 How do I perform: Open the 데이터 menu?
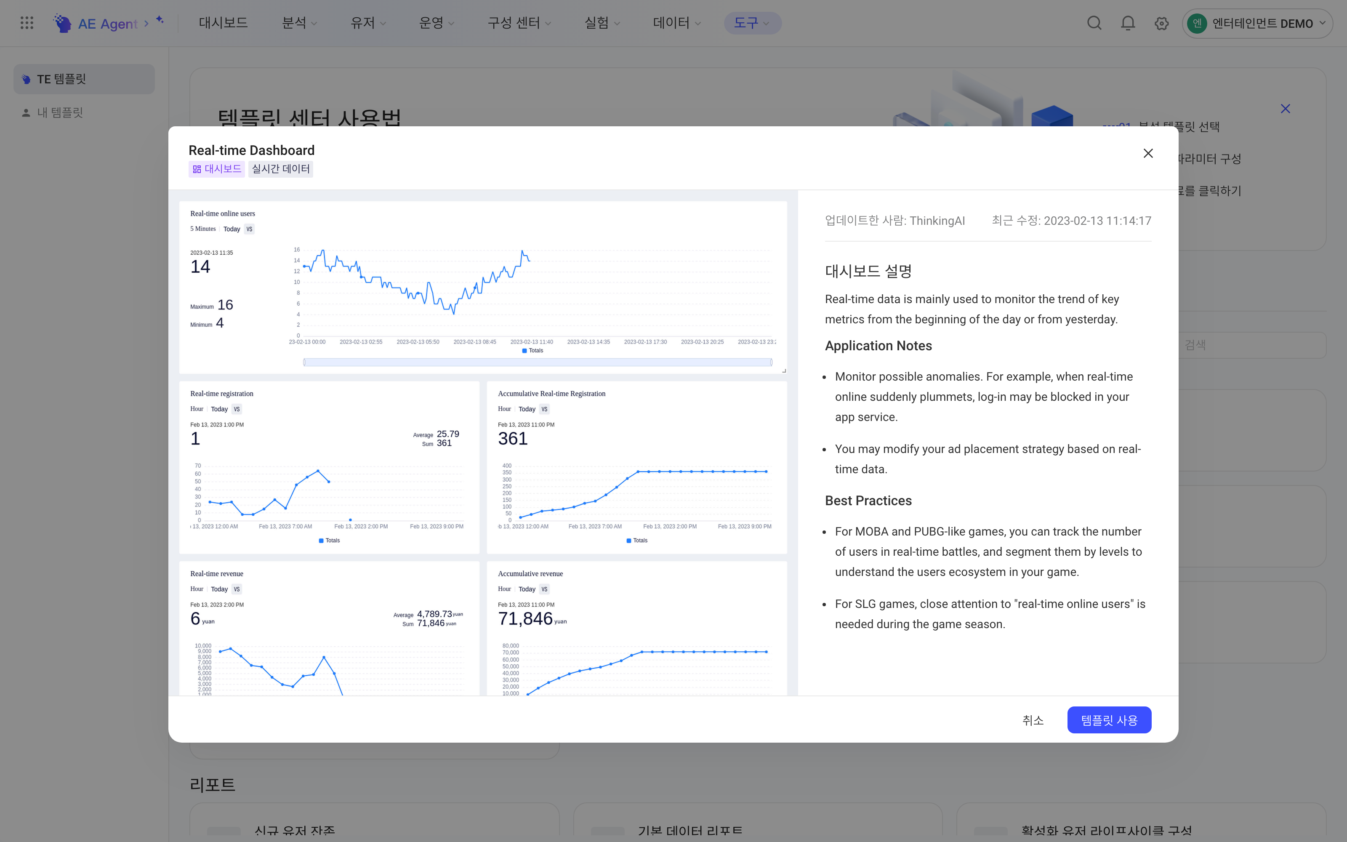[x=676, y=23]
